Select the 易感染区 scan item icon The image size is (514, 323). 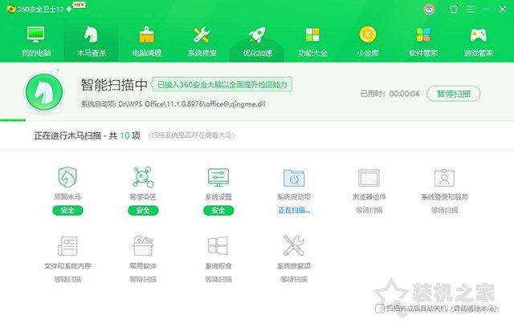pos(142,178)
